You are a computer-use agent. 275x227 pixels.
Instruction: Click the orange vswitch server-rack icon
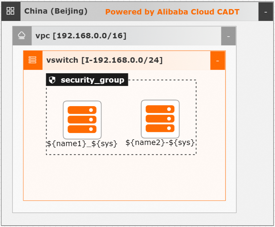point(33,60)
